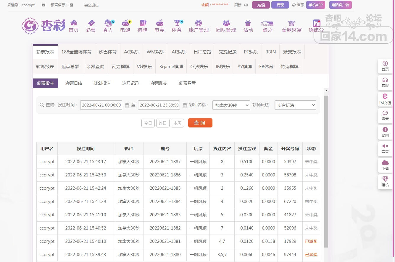Click the calendar icon beside start date
Viewport: 395px width, 262px height.
point(127,105)
